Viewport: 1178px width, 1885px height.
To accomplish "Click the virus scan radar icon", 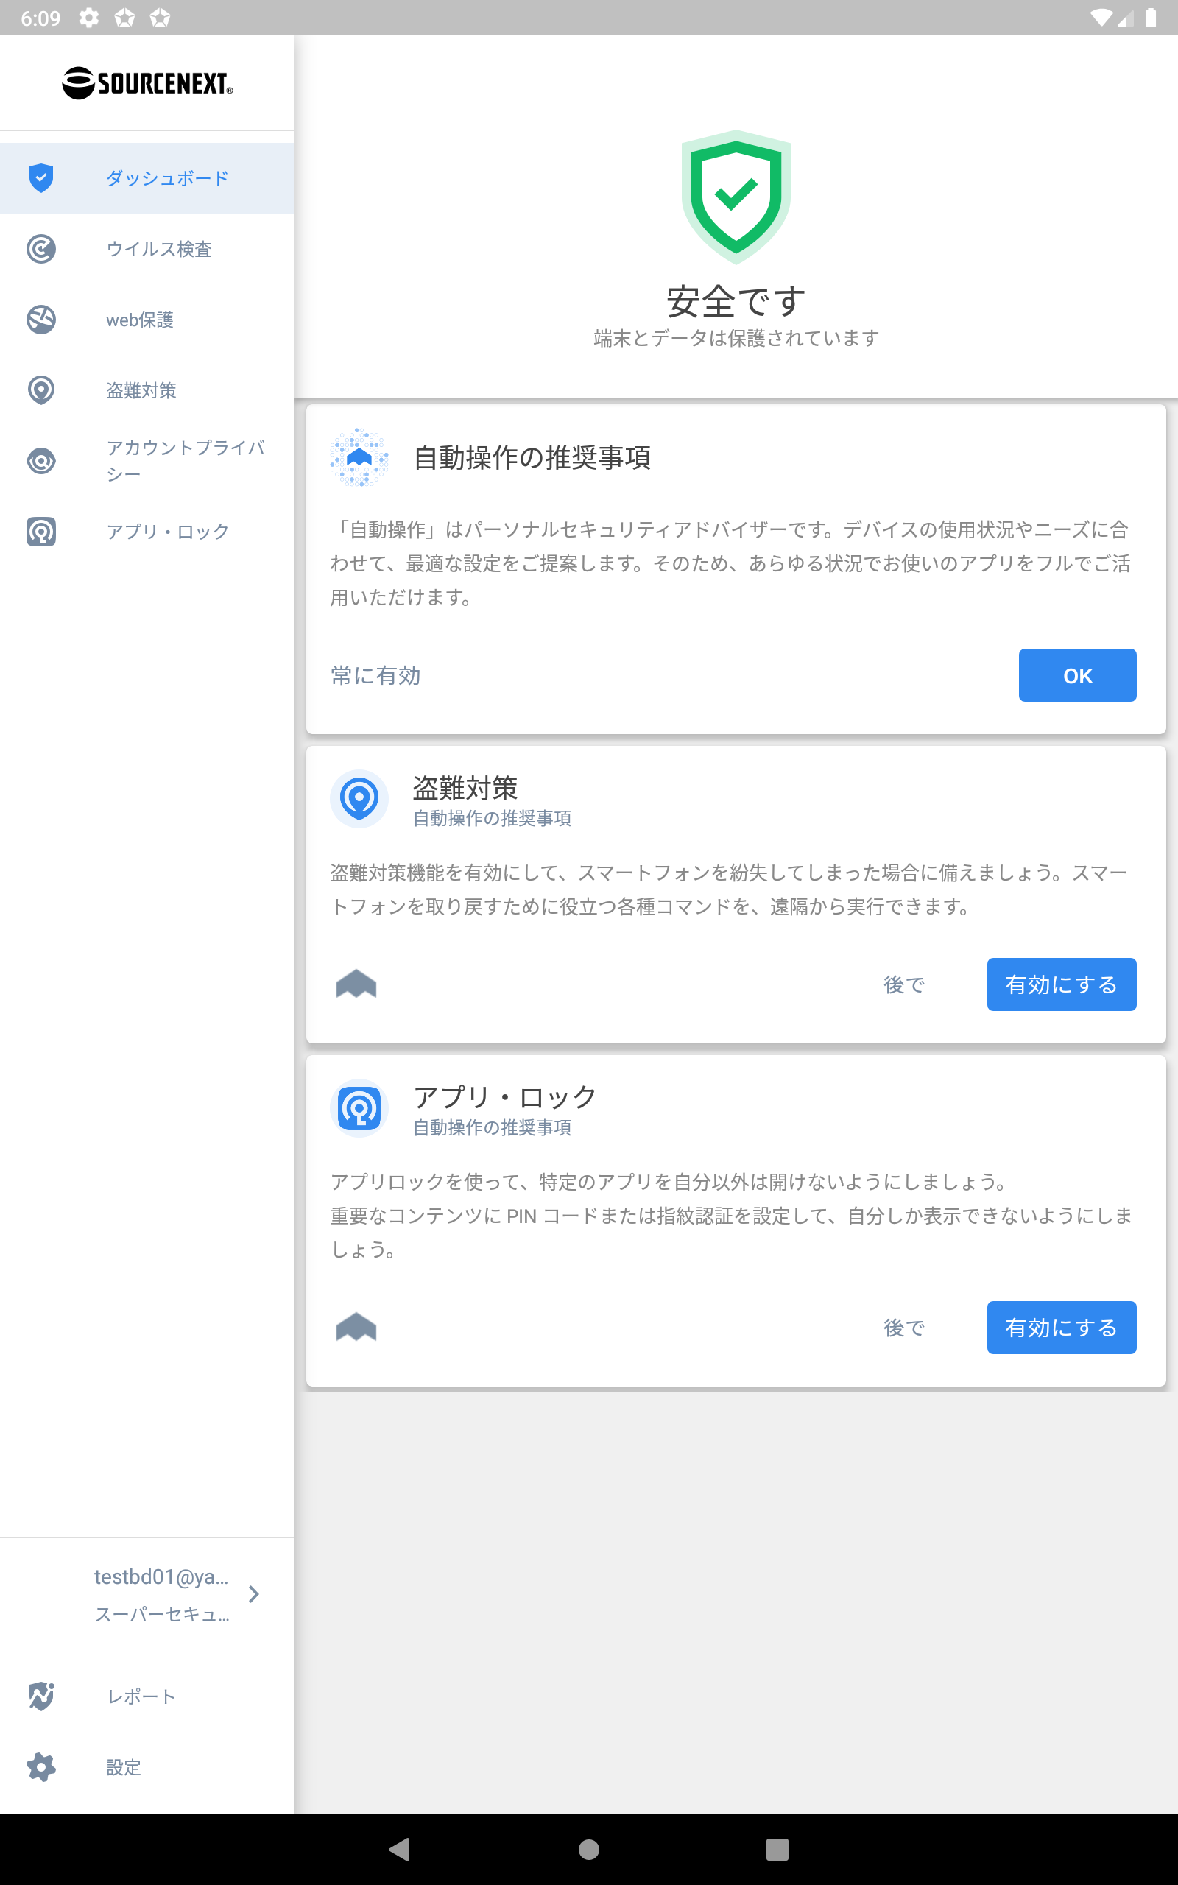I will pyautogui.click(x=41, y=250).
